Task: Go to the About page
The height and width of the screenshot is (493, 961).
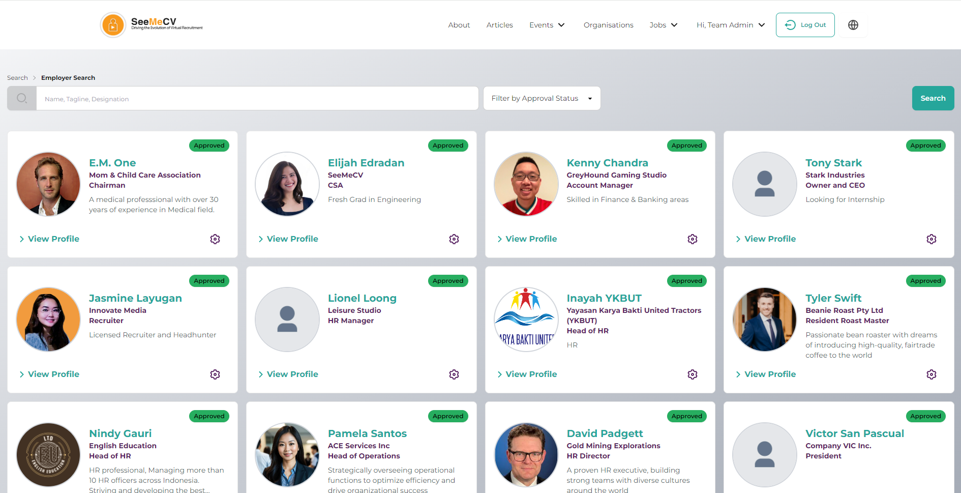Action: tap(459, 25)
